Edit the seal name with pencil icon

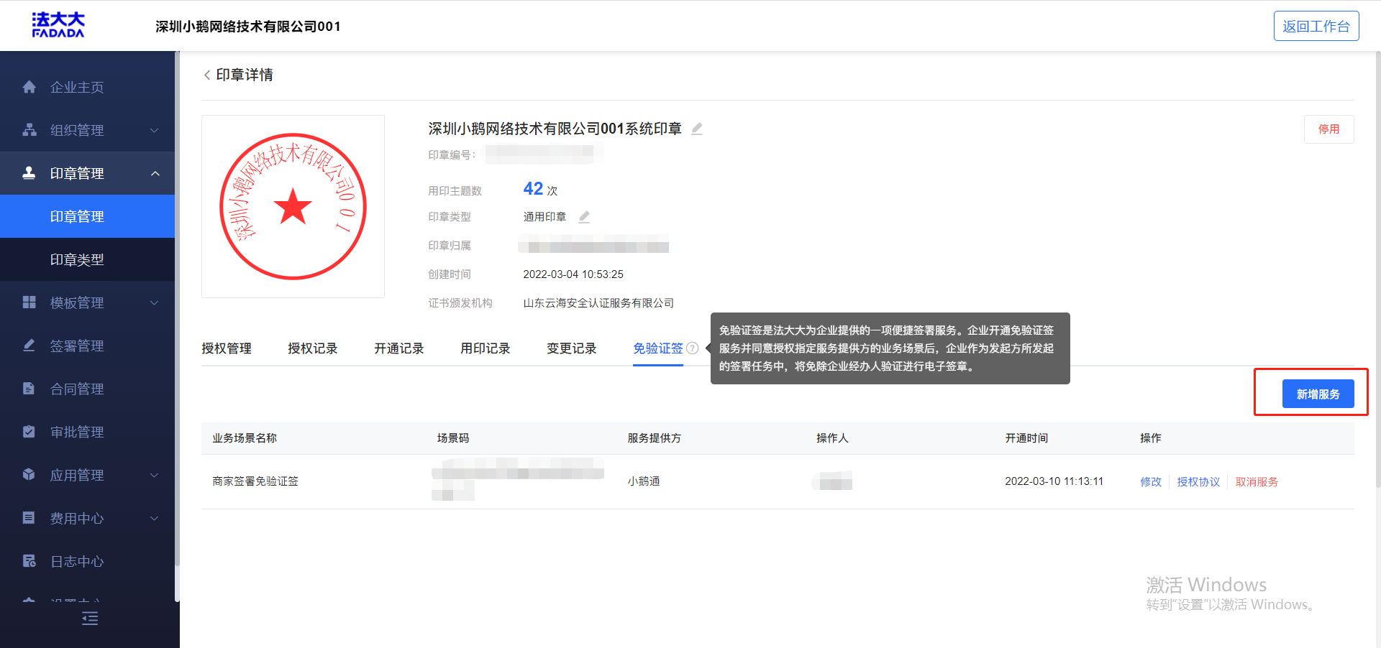(x=696, y=129)
